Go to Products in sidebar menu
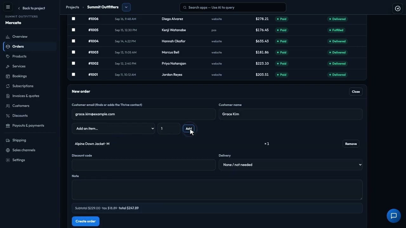Viewport: 406px width, 228px height. click(30, 56)
